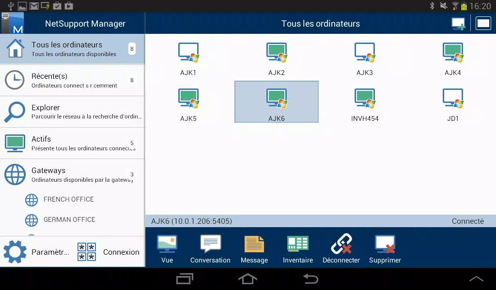The width and height of the screenshot is (496, 290).
Task: Select the GERMAN OFFICE gateway
Action: [61, 220]
